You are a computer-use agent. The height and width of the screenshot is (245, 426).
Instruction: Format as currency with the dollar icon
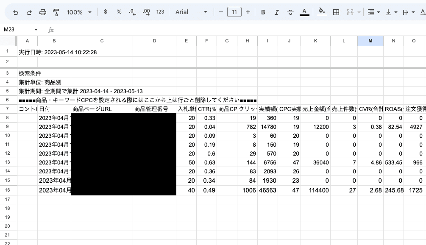[x=106, y=12]
